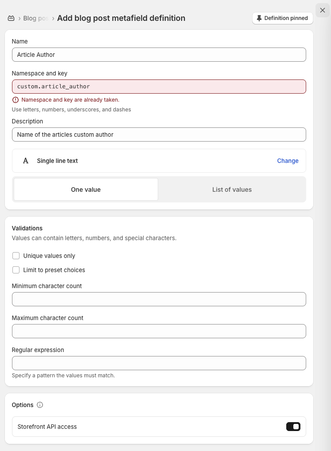The height and width of the screenshot is (451, 331).
Task: Select the One value tab
Action: (x=86, y=189)
